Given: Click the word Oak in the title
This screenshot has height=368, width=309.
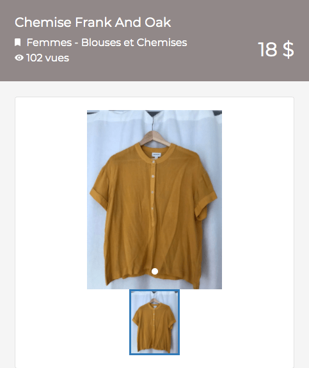Looking at the screenshot, I should click(x=158, y=22).
